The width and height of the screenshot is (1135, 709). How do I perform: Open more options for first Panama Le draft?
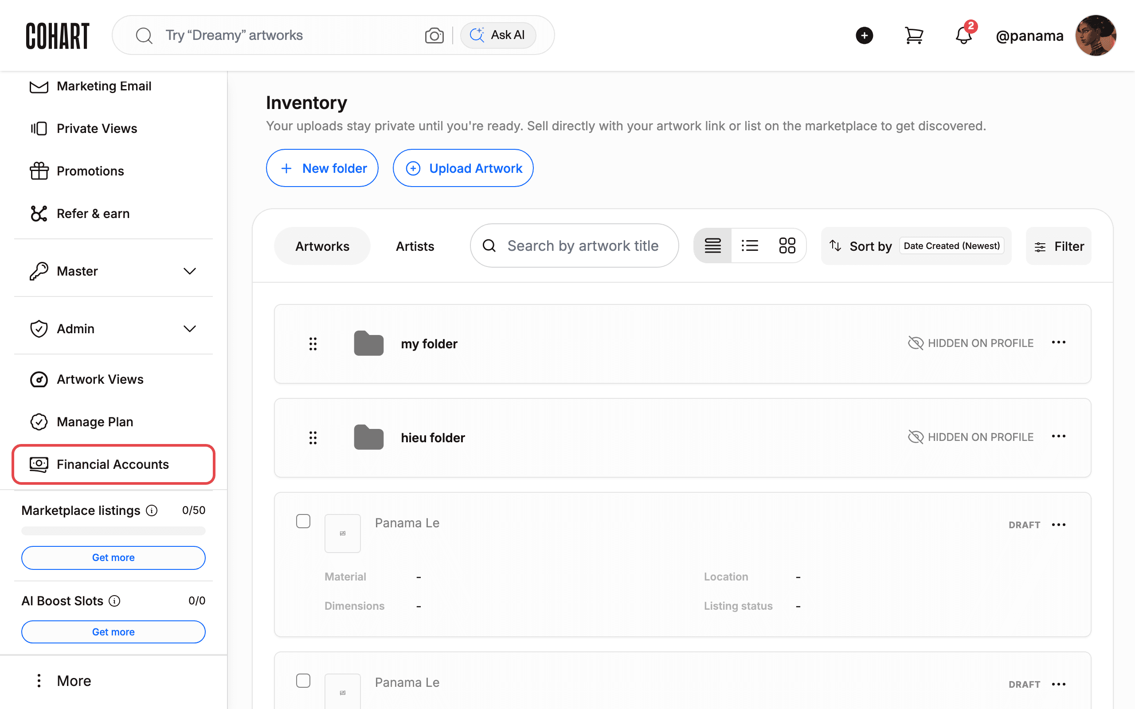click(x=1058, y=525)
